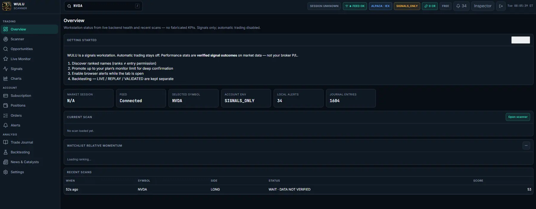The width and height of the screenshot is (536, 209).
Task: Click the Selected Symbol card
Action: 194,98
